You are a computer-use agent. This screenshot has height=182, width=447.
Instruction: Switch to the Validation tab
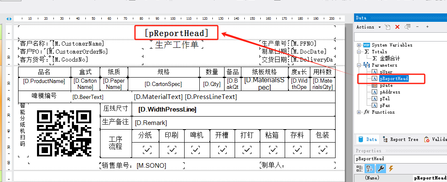(434, 139)
